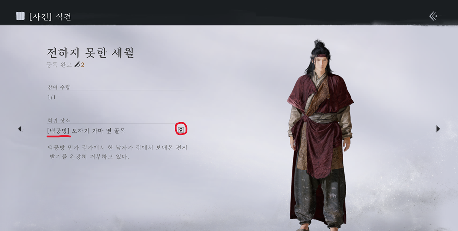This screenshot has width=458, height=231.
Task: Click the 1/1 participation count
Action: 52,97
